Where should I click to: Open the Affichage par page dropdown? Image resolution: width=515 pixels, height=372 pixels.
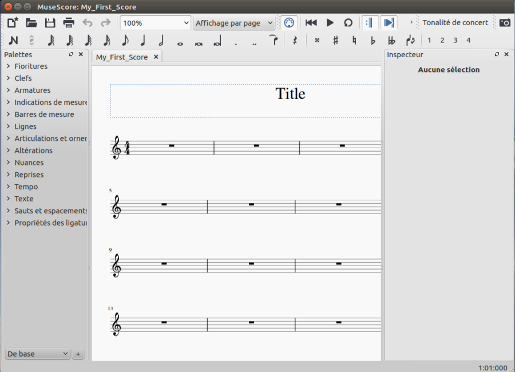click(x=234, y=23)
